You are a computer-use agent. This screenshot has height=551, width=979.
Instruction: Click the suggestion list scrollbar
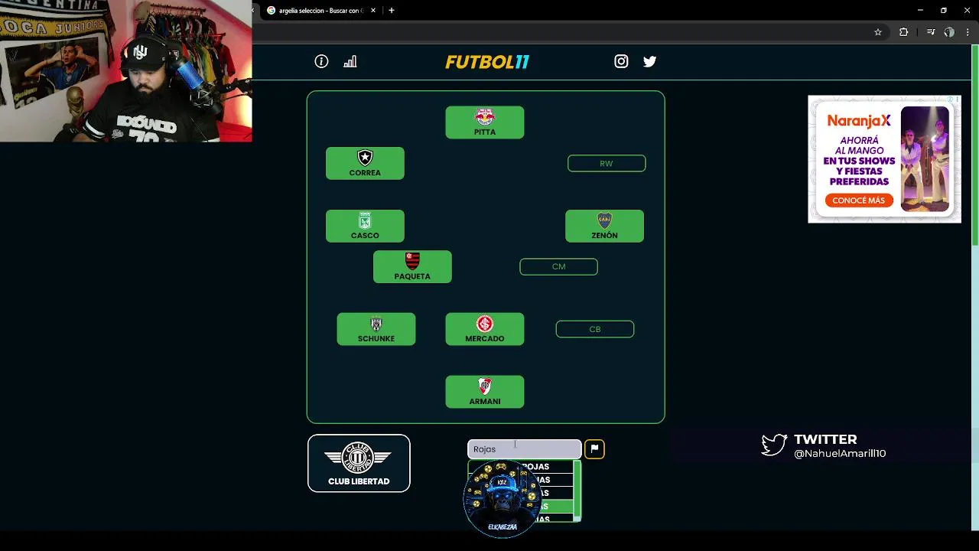coord(577,491)
